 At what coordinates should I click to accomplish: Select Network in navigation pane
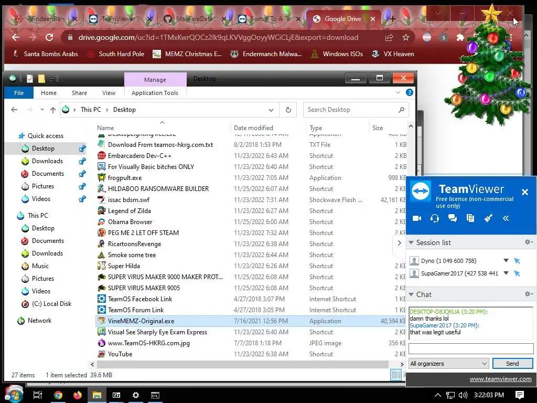(x=39, y=321)
